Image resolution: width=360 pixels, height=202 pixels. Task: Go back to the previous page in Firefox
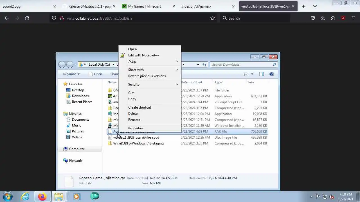(7, 18)
